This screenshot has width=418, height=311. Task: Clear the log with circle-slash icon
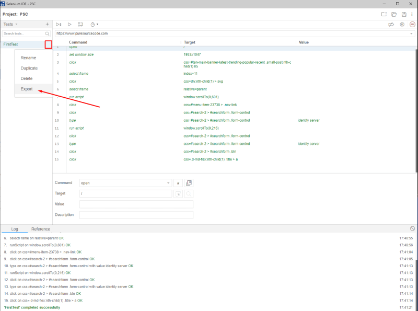[412, 228]
